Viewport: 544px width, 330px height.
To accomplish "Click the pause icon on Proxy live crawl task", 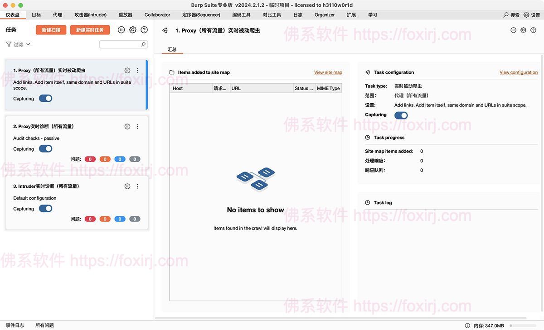I will [x=127, y=70].
